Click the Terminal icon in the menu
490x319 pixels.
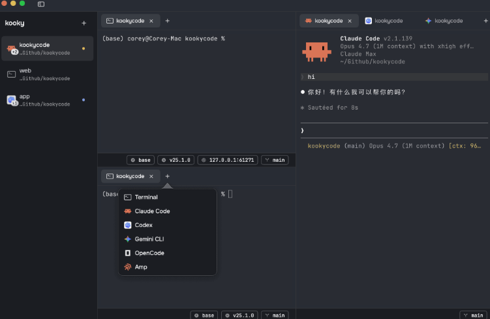(127, 197)
